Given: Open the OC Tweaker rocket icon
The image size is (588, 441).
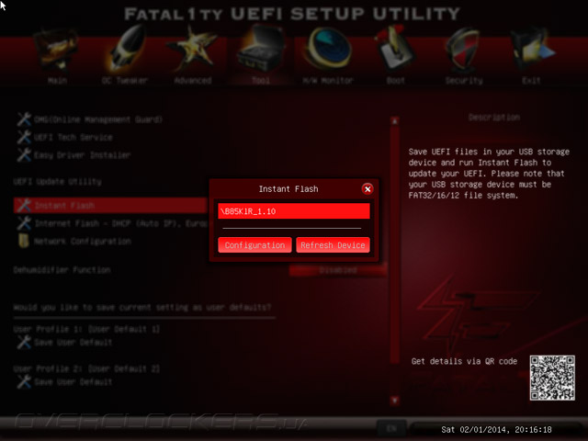Looking at the screenshot, I should [x=126, y=49].
